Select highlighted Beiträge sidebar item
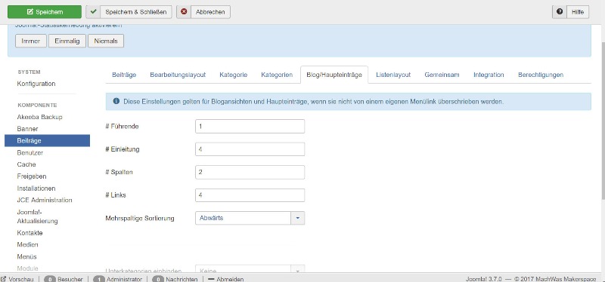 tap(47, 141)
